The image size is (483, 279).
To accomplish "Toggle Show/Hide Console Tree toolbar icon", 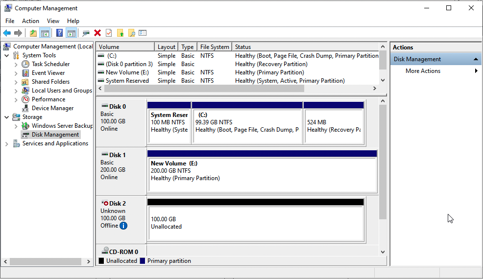I will pyautogui.click(x=45, y=33).
